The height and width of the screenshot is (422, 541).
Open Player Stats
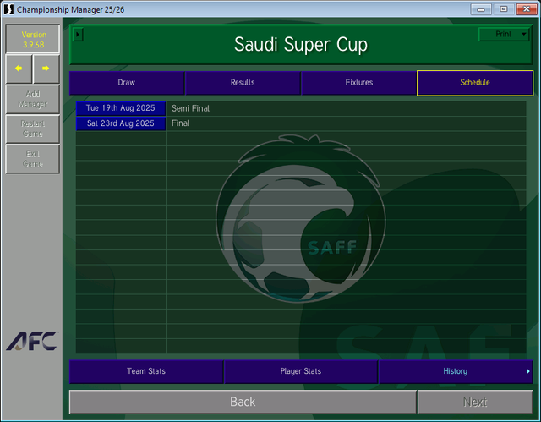click(x=301, y=371)
